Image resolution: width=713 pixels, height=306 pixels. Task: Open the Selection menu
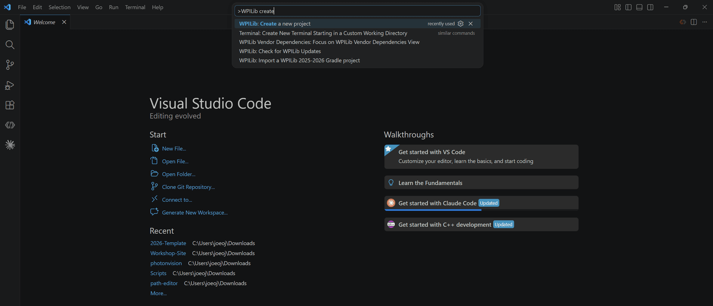[x=59, y=7]
